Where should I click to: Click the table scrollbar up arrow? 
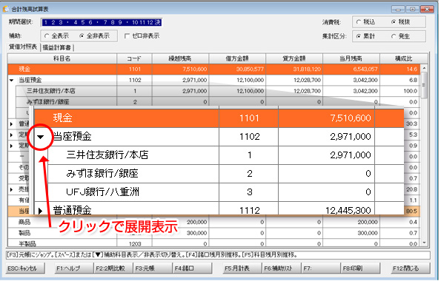tap(424, 68)
